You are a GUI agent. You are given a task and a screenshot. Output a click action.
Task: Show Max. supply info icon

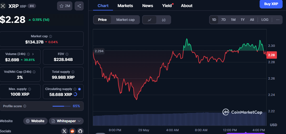(30, 89)
